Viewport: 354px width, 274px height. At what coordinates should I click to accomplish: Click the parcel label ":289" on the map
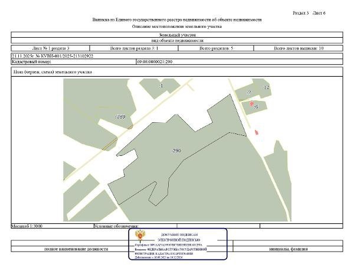click(120, 117)
